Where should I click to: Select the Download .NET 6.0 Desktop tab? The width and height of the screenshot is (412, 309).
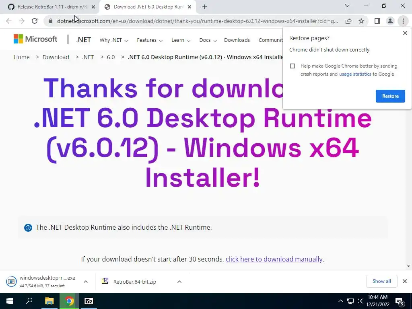click(x=147, y=7)
